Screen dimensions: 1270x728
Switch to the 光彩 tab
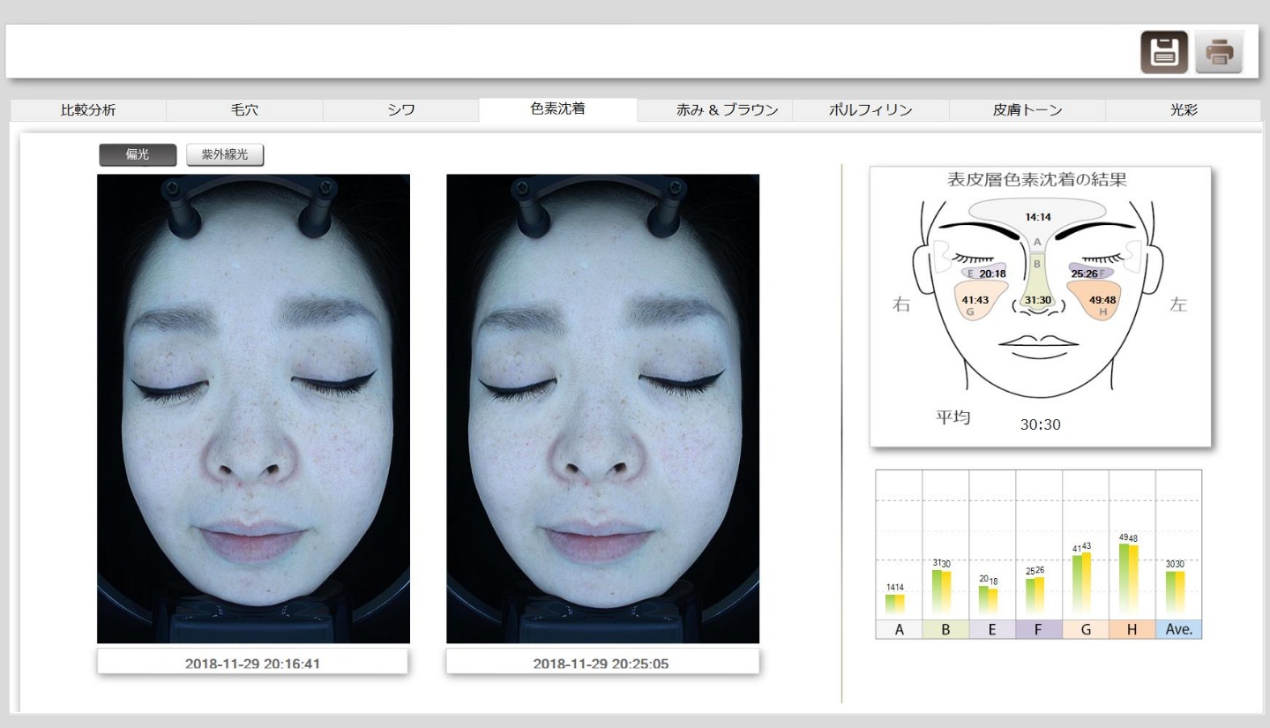[x=1183, y=110]
